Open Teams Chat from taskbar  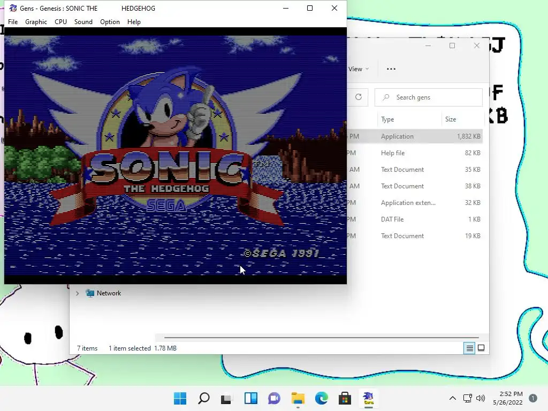click(x=274, y=398)
